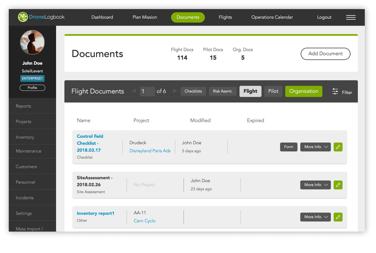Go to next page arrow
Screen dimensions: 376x253
coord(175,91)
